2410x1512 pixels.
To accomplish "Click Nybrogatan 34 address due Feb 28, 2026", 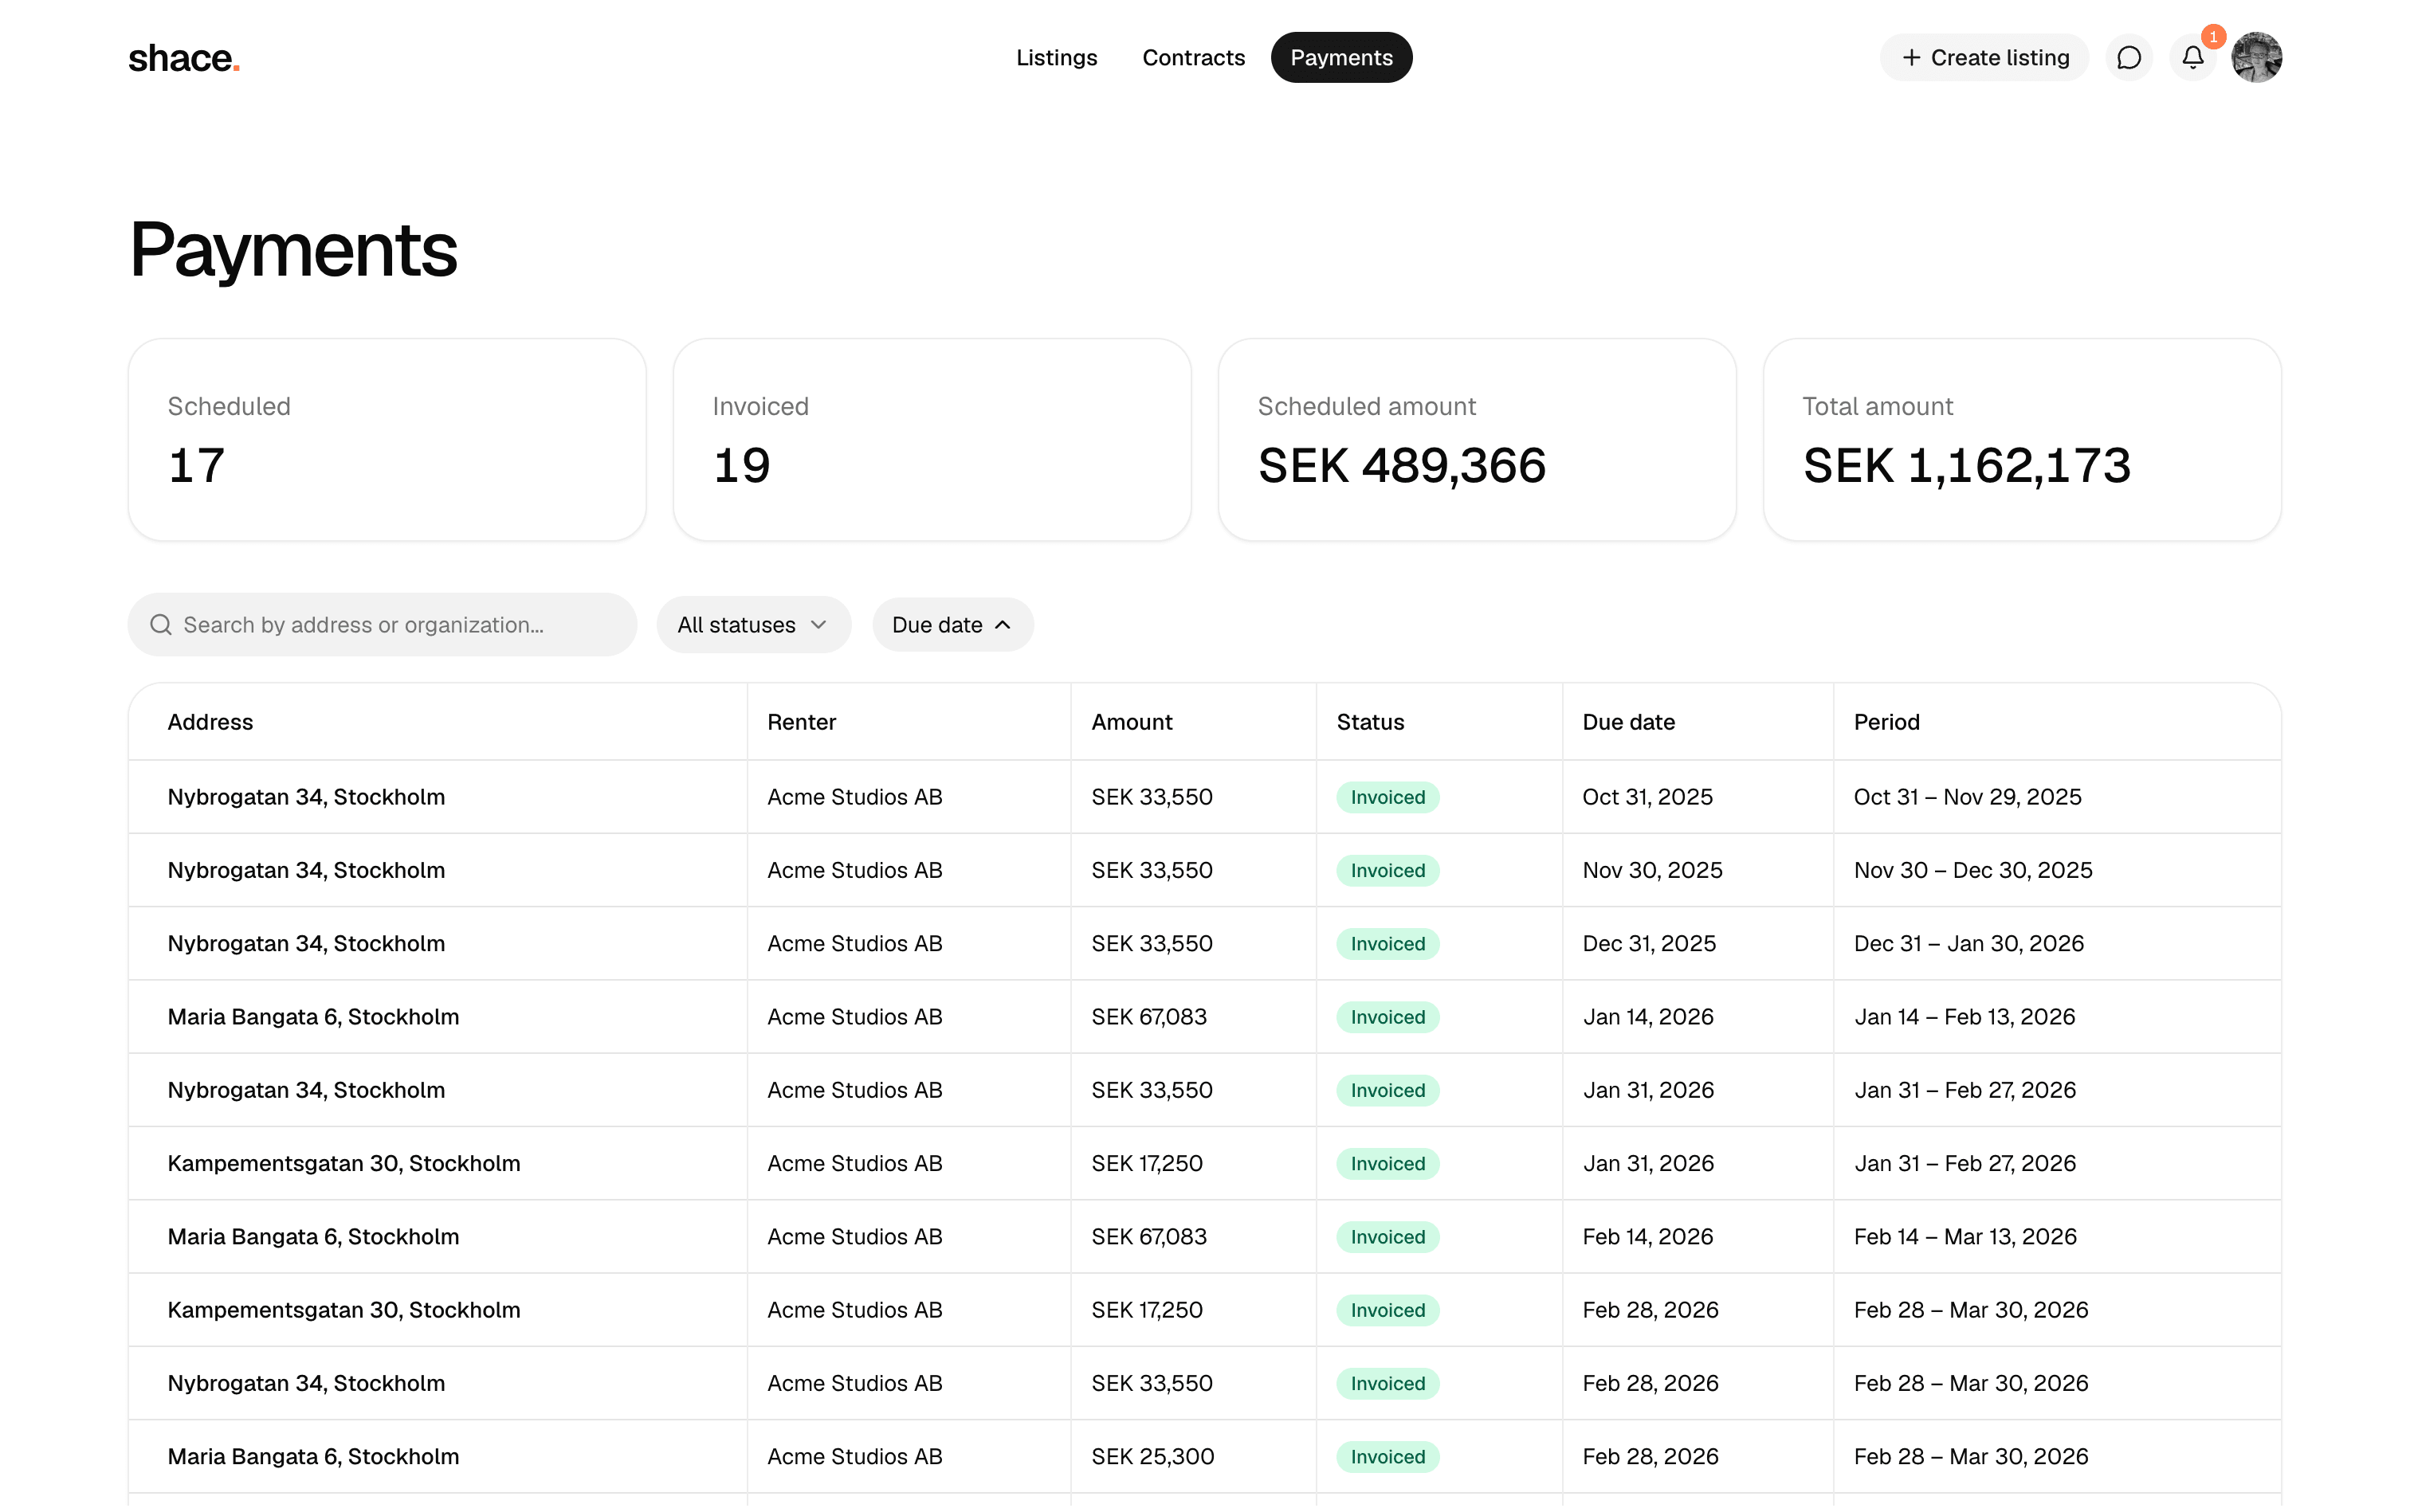I will 306,1383.
